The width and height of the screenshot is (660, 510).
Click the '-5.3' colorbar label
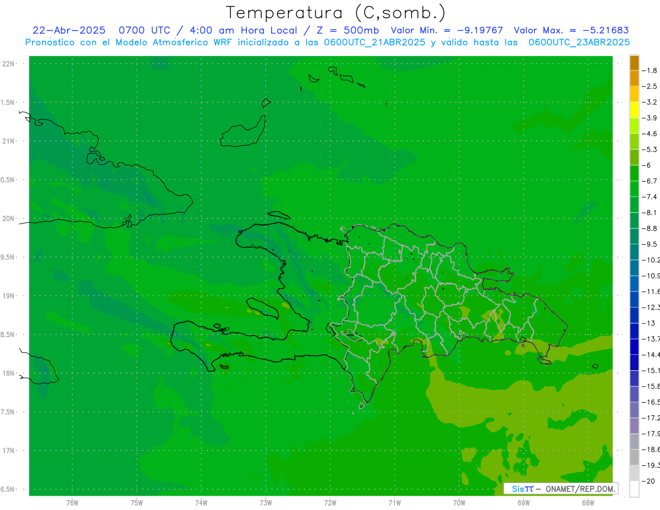click(x=650, y=149)
